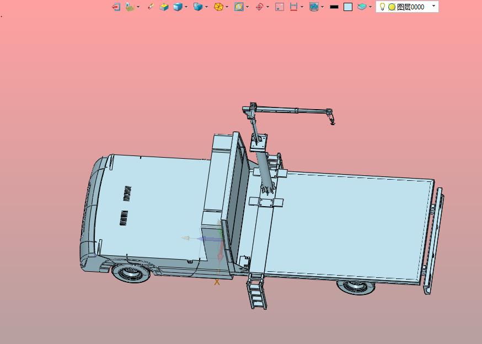The height and width of the screenshot is (344, 482).
Task: Toggle the yellow circle layer state
Action: [392, 7]
